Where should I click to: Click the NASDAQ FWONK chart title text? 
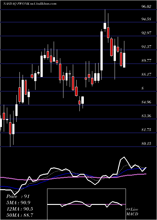(30, 4)
